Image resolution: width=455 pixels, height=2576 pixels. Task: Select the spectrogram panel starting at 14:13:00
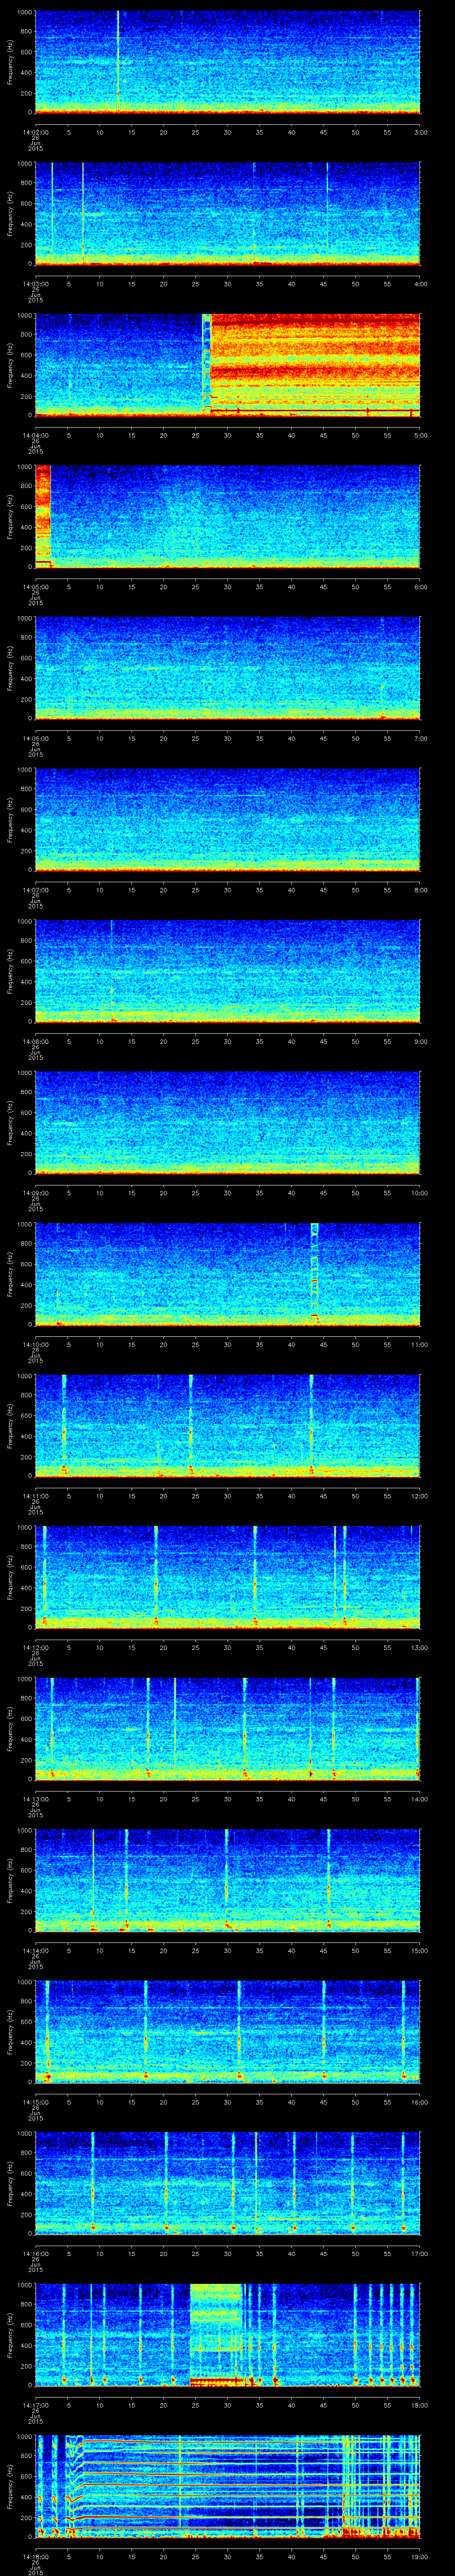coord(227,1728)
